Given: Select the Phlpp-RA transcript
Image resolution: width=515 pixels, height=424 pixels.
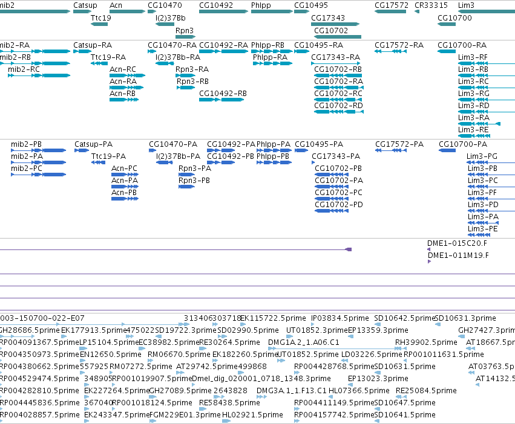Looking at the screenshot, I should pos(272,63).
